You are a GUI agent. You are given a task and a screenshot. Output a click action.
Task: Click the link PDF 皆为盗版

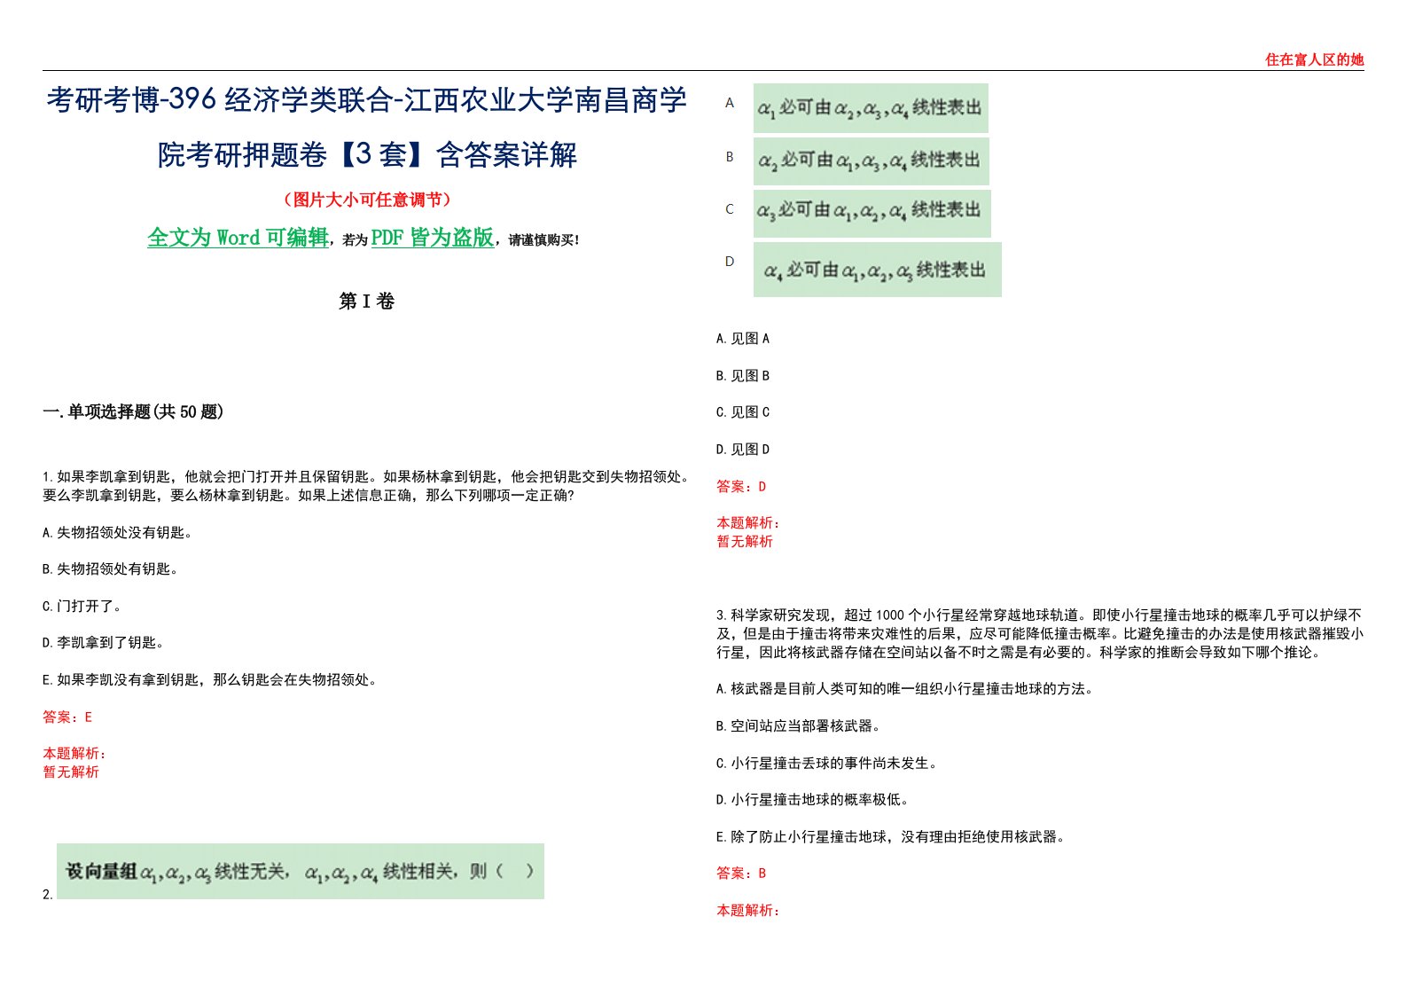(x=433, y=238)
